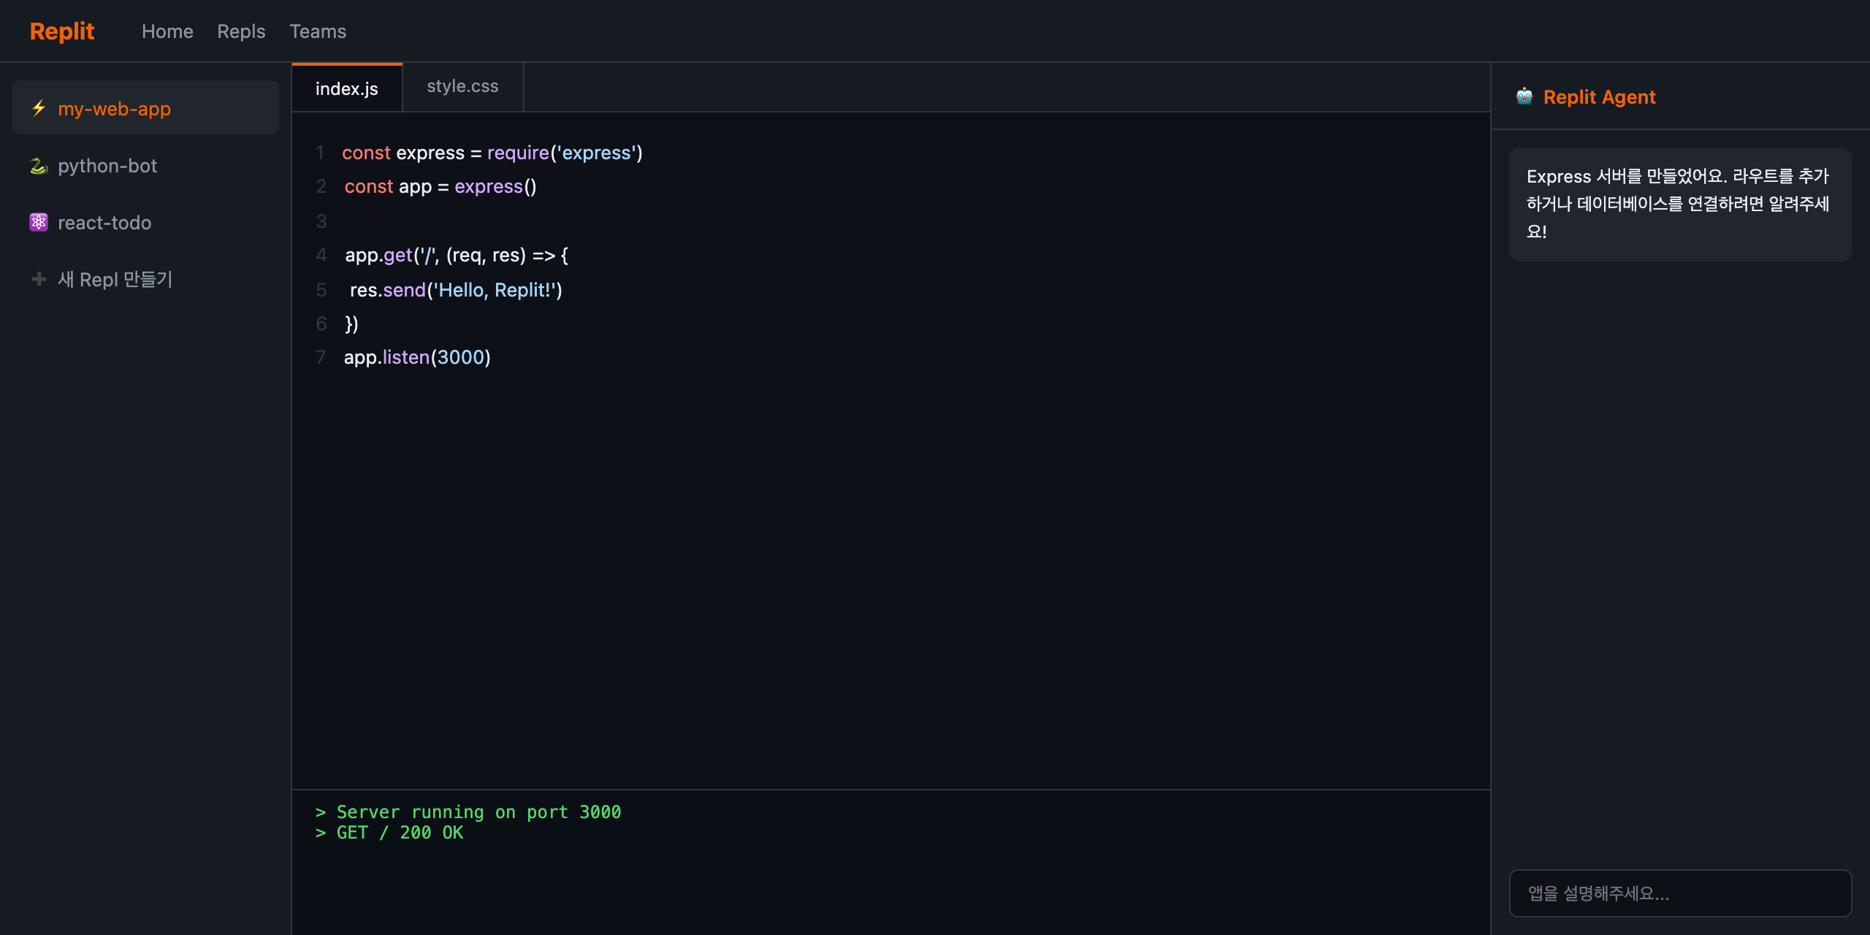Click the Replit Agent panel title
Viewport: 1870px width, 935px height.
[x=1599, y=97]
